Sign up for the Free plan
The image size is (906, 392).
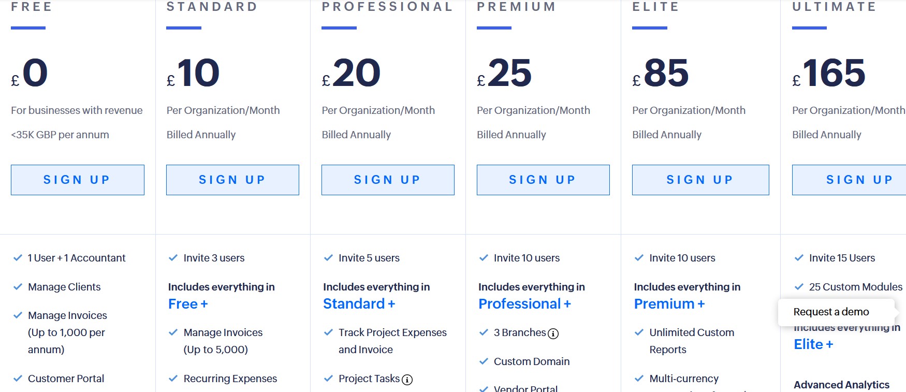coord(77,180)
